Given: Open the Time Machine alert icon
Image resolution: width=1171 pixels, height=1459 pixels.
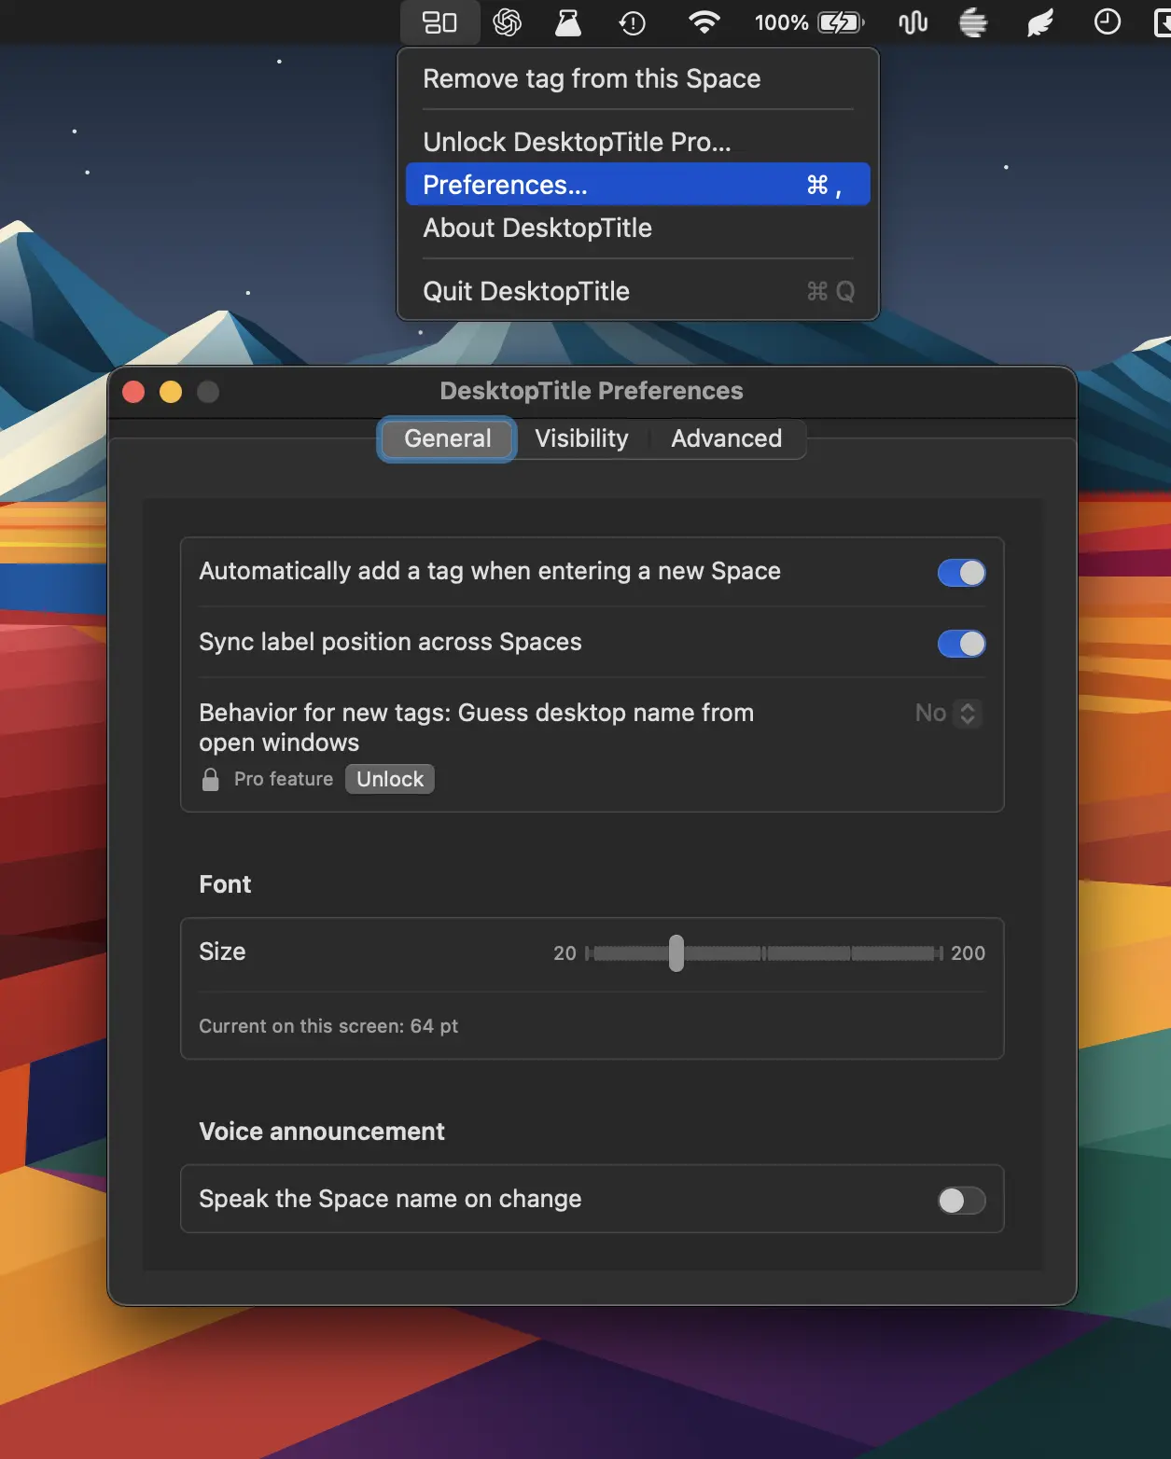Looking at the screenshot, I should point(632,22).
